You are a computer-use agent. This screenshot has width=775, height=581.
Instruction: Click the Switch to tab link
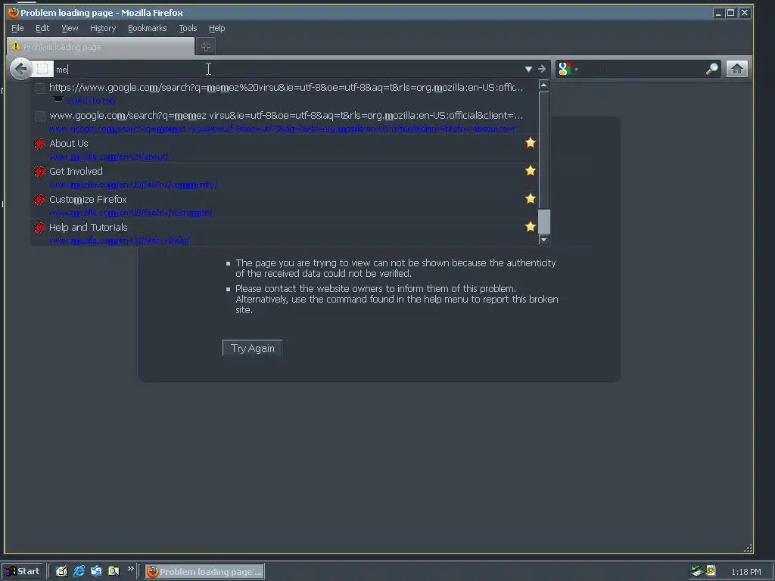point(91,101)
